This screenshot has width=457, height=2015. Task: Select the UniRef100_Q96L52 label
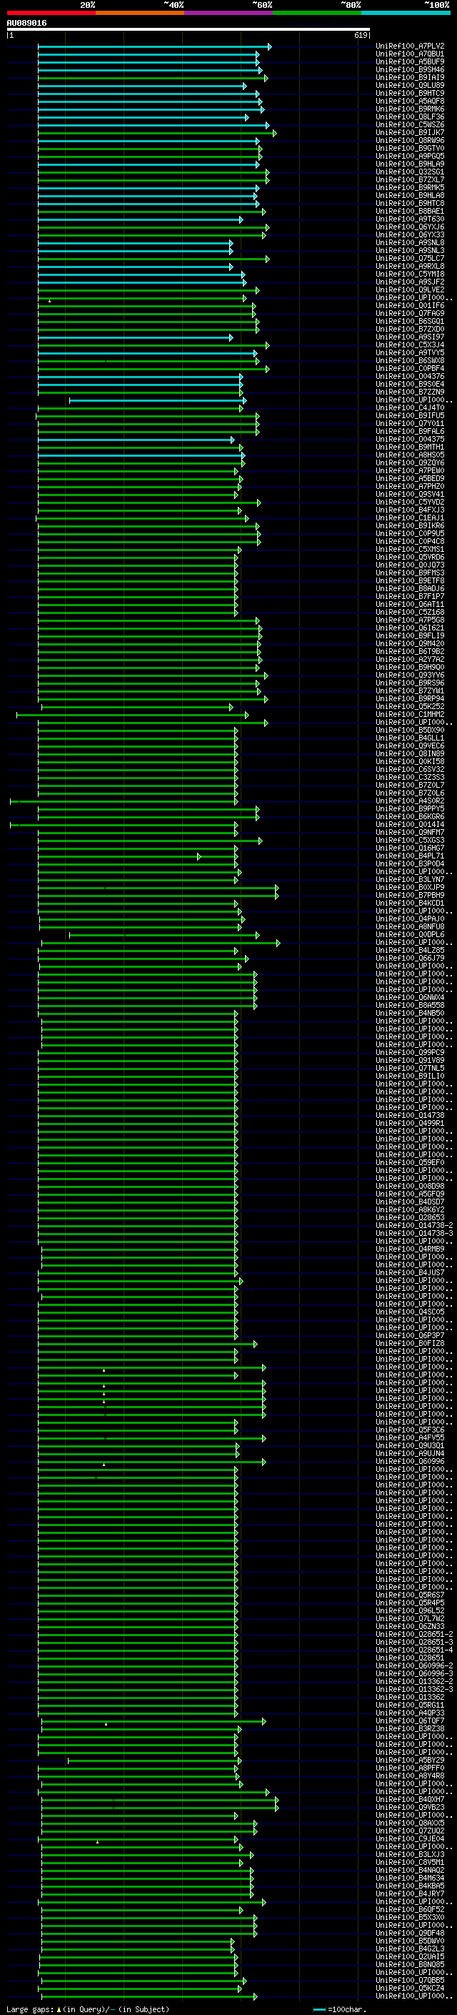point(410,1611)
